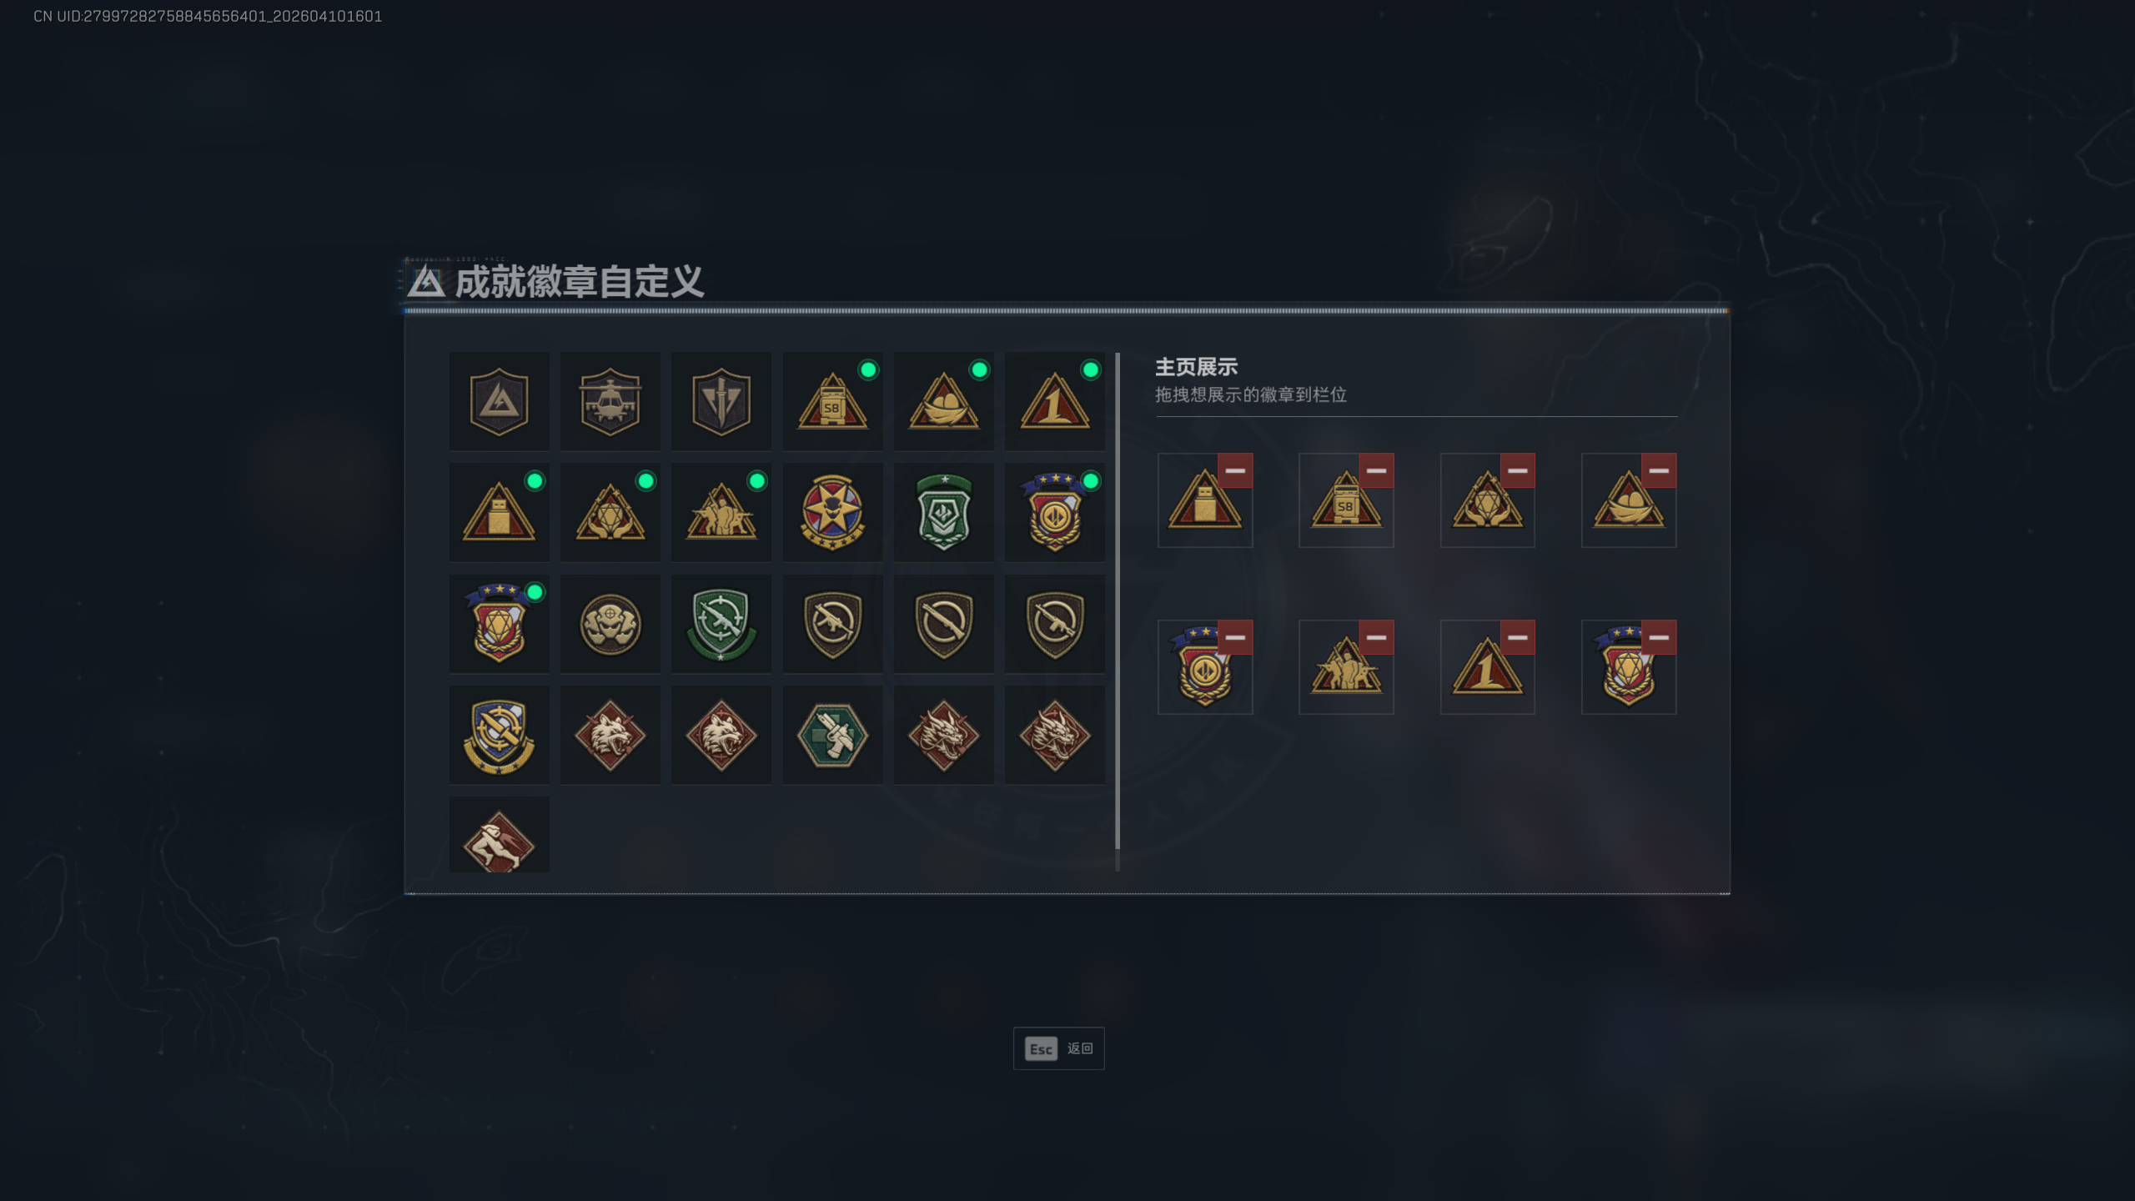Choose the red-blue star compass badge
2135x1201 pixels.
pos(832,512)
